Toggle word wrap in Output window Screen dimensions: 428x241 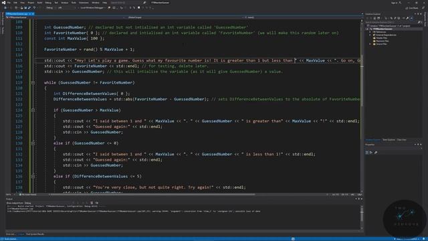(x=96, y=203)
